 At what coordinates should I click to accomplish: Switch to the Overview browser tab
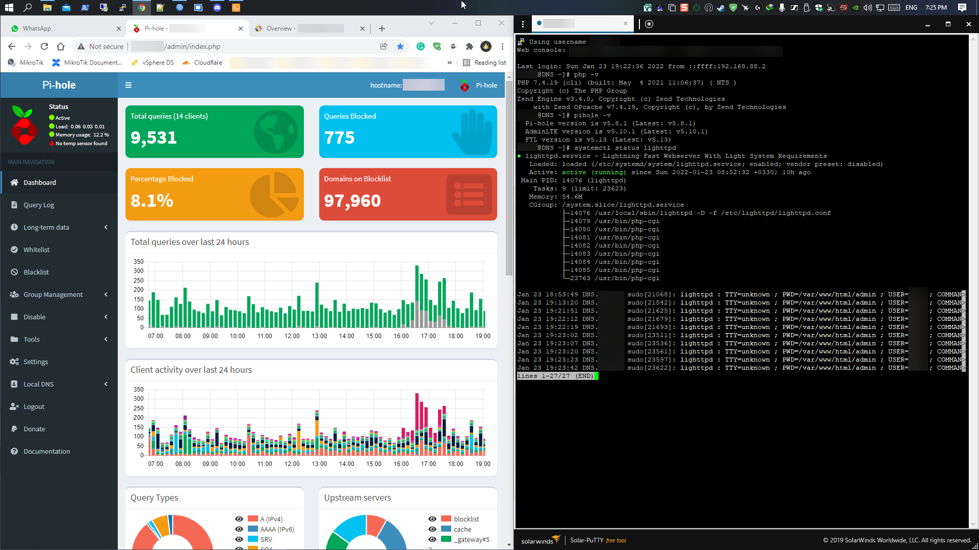310,29
